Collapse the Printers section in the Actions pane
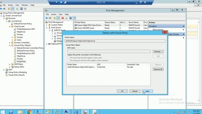This screenshot has width=202, height=114. point(183,26)
